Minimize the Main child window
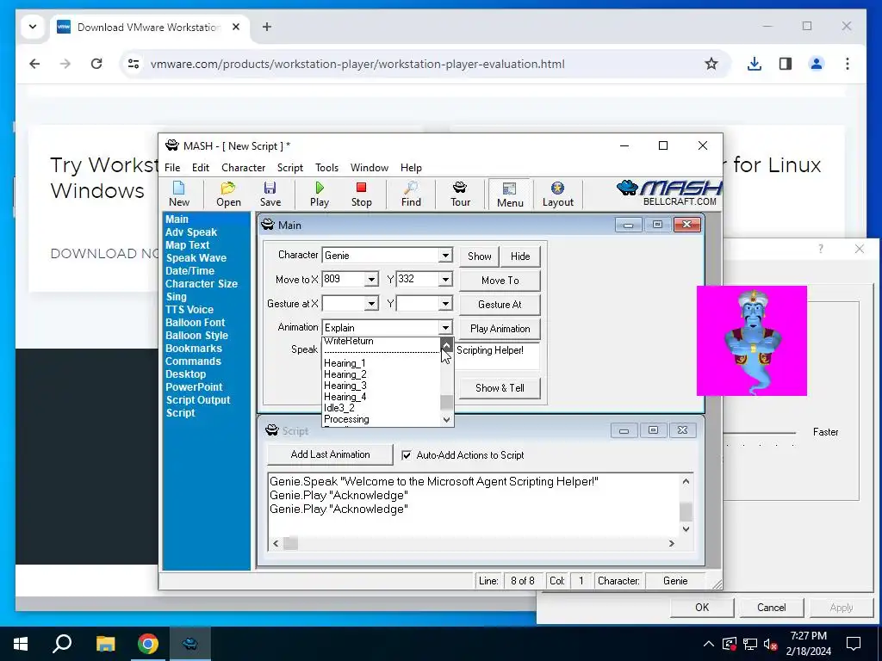882x661 pixels. click(628, 225)
